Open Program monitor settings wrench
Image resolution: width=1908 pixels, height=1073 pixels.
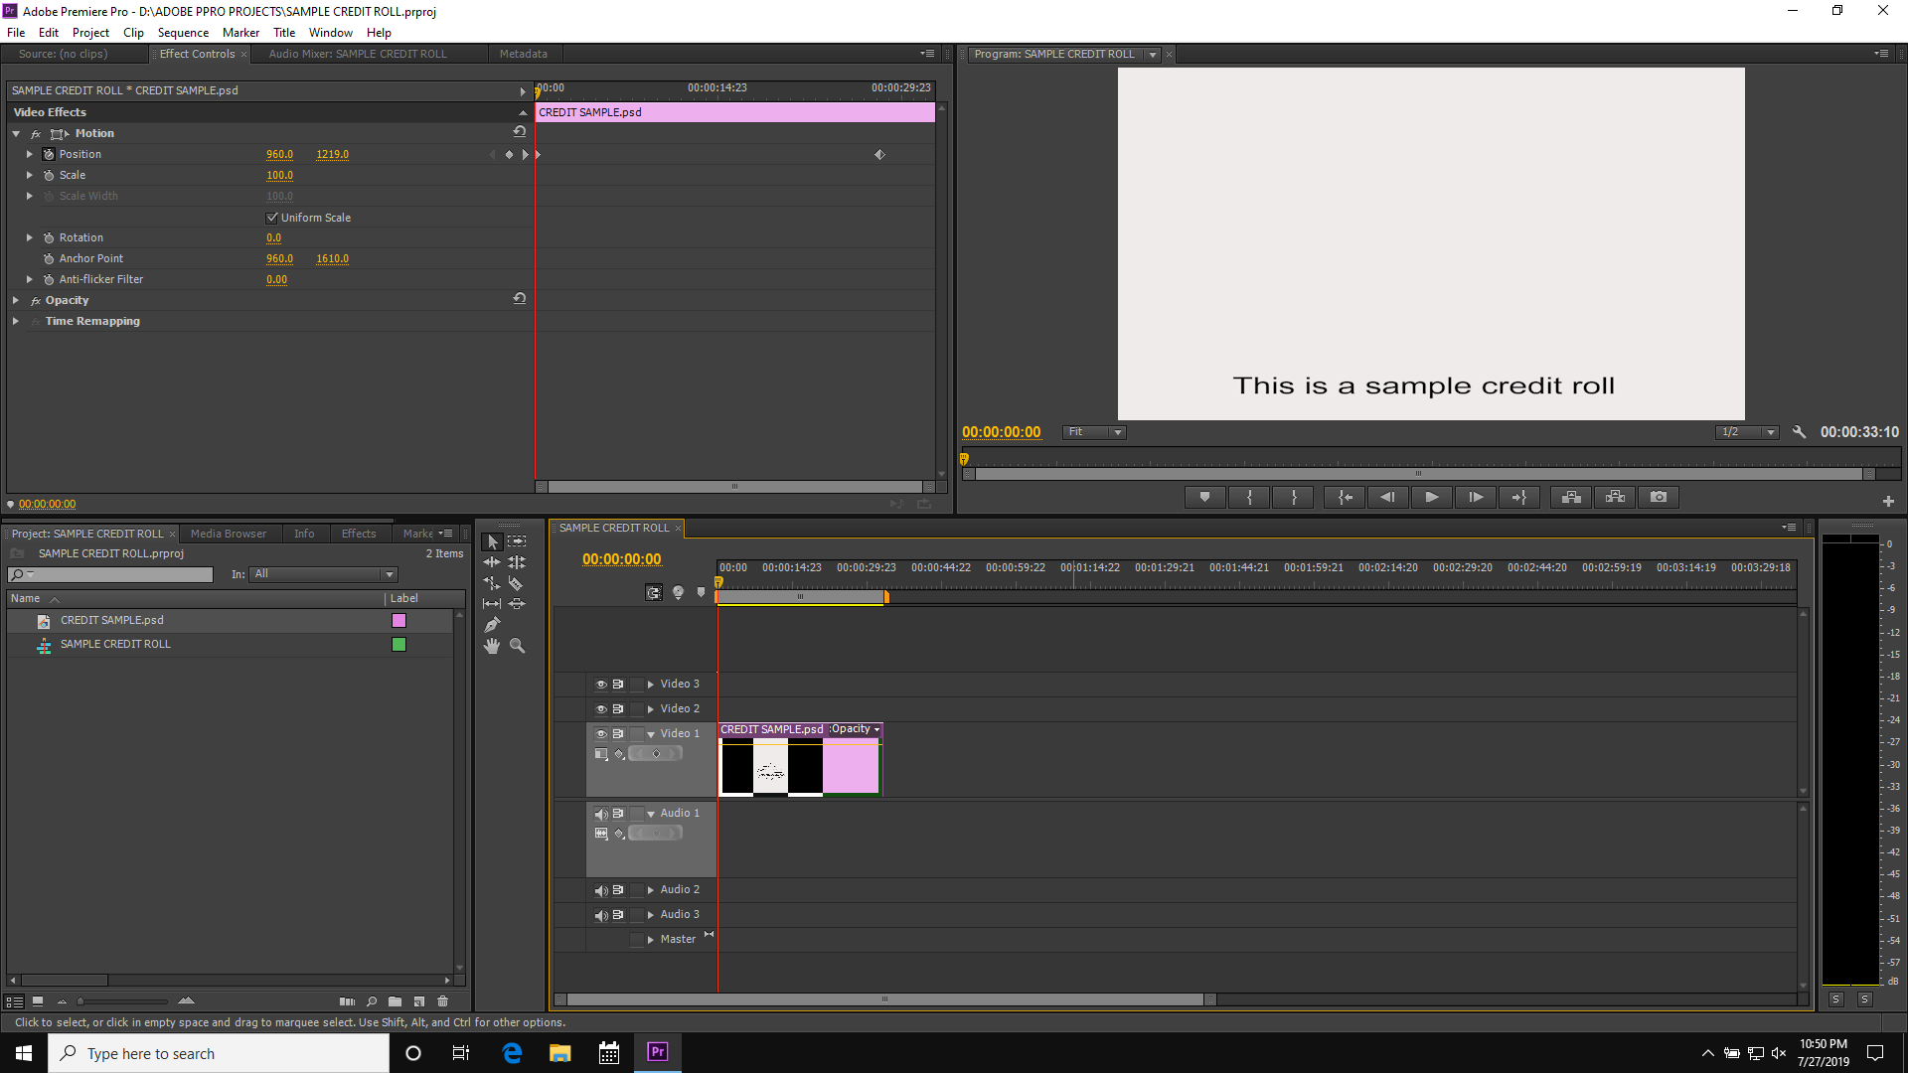[1799, 432]
